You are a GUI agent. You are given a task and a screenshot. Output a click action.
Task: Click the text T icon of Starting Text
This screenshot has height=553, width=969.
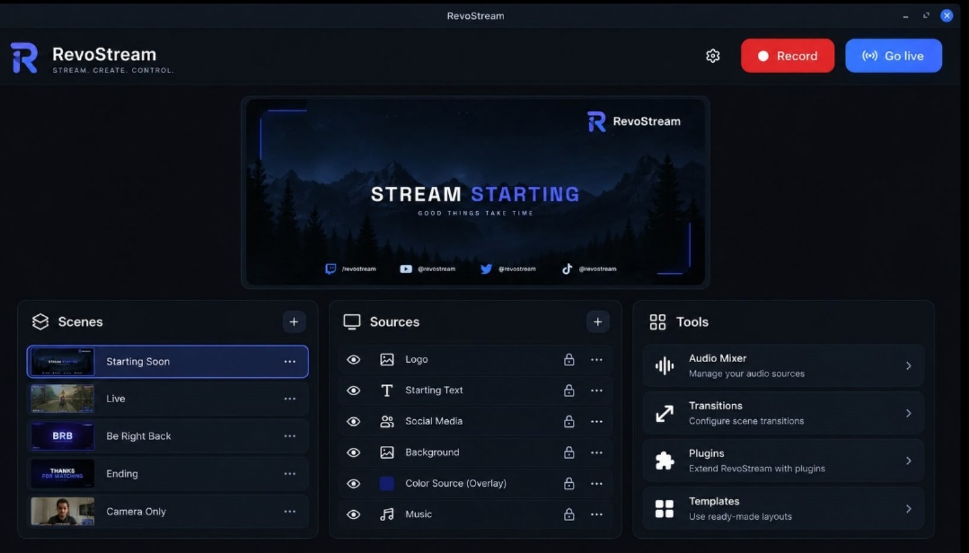click(x=387, y=390)
